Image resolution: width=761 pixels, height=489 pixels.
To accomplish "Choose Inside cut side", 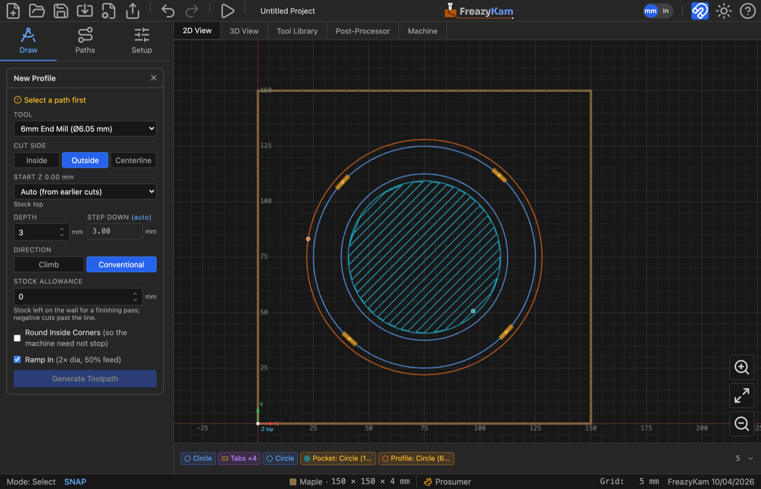I will pyautogui.click(x=37, y=160).
